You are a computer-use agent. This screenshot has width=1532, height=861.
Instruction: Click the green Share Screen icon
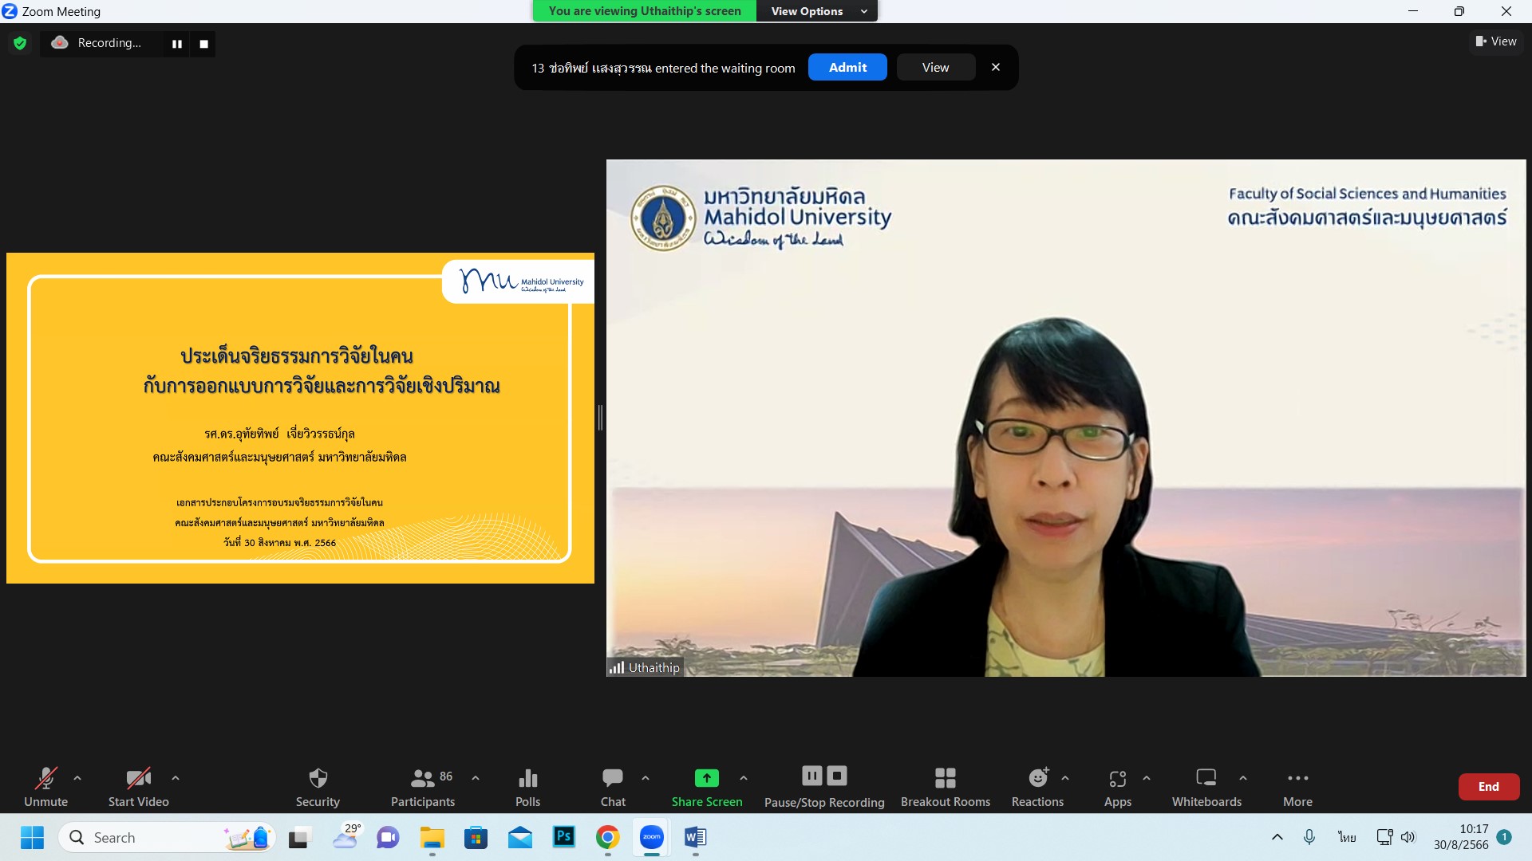(x=706, y=777)
